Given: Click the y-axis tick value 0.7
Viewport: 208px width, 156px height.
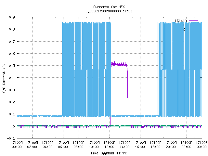Looking at the screenshot, I should click(x=12, y=42).
